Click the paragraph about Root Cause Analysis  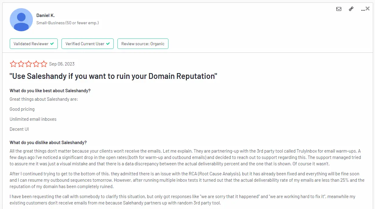click(x=187, y=180)
